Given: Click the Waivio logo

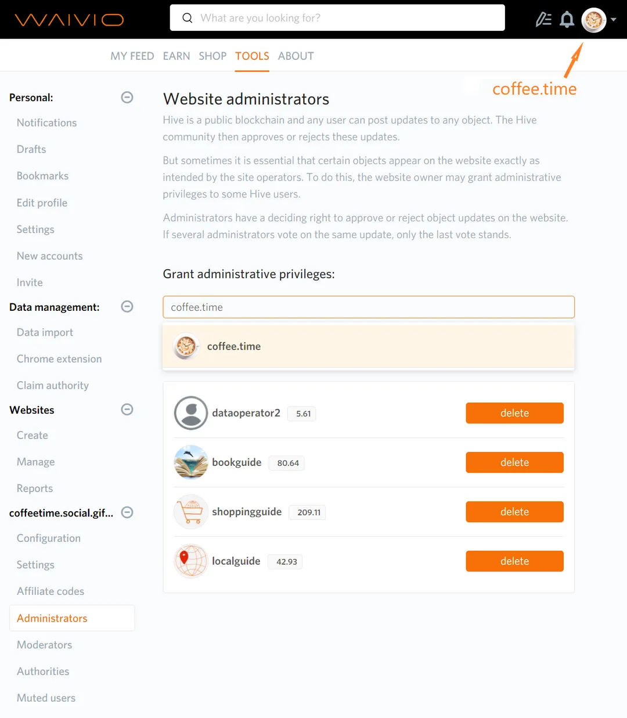Looking at the screenshot, I should point(69,20).
